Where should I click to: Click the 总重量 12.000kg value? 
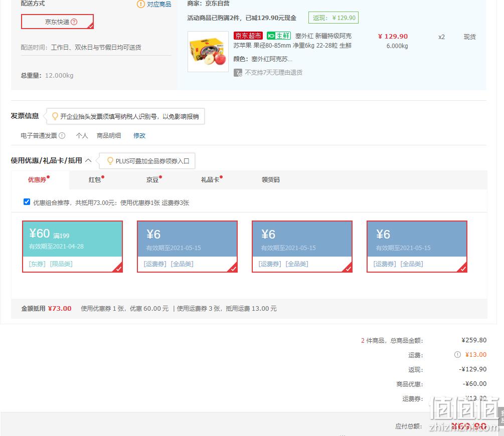click(59, 76)
